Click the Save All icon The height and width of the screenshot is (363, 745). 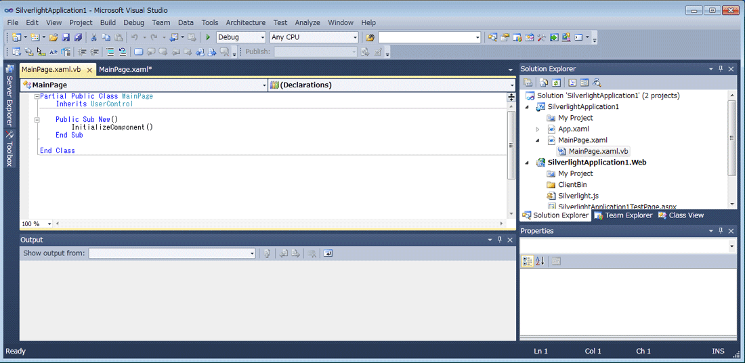[x=78, y=37]
